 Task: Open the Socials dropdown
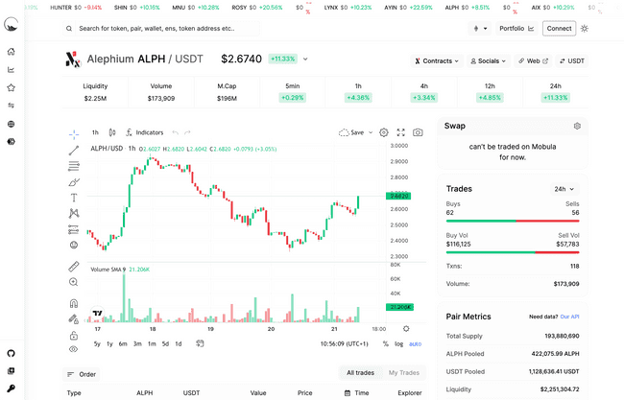point(489,61)
